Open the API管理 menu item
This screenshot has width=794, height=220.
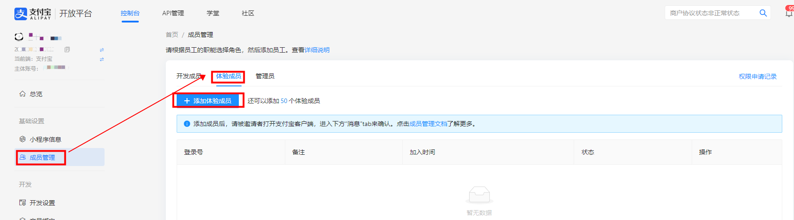click(x=173, y=13)
